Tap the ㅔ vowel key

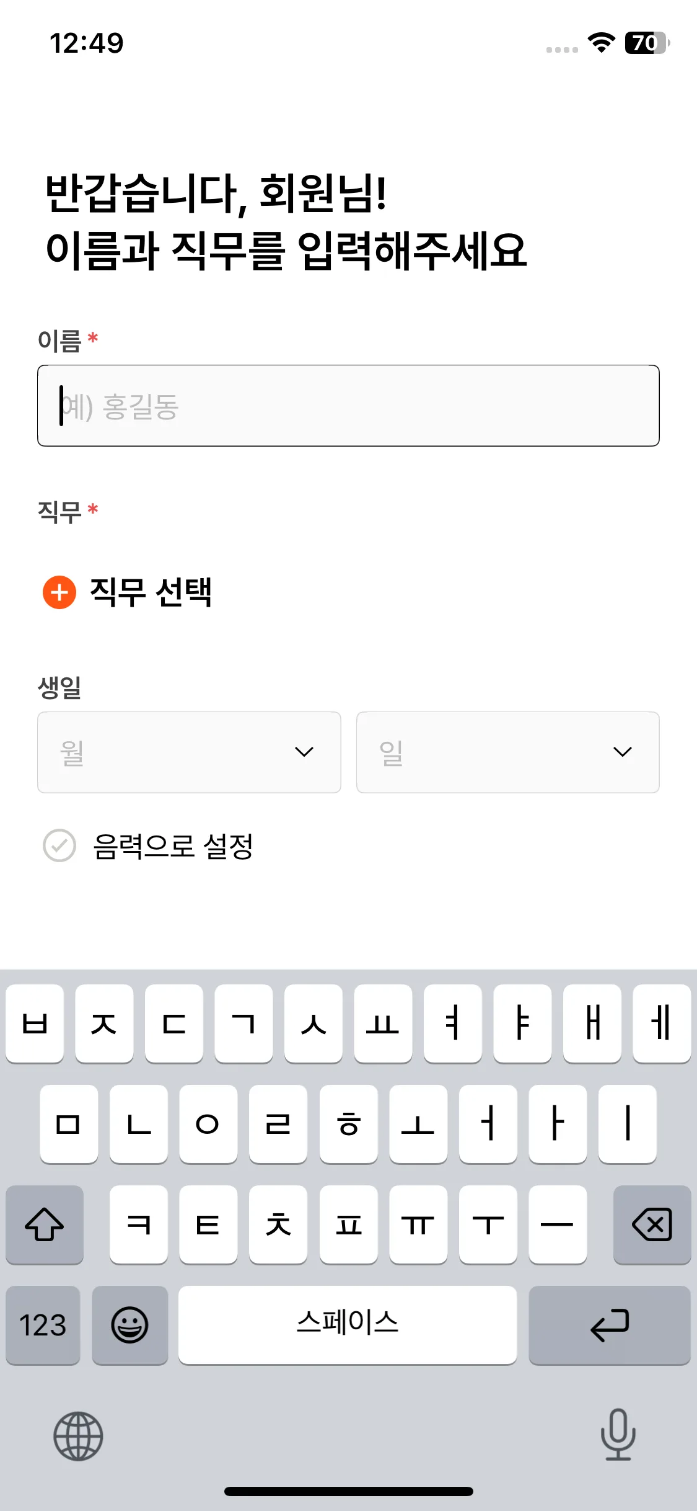pyautogui.click(x=661, y=1023)
